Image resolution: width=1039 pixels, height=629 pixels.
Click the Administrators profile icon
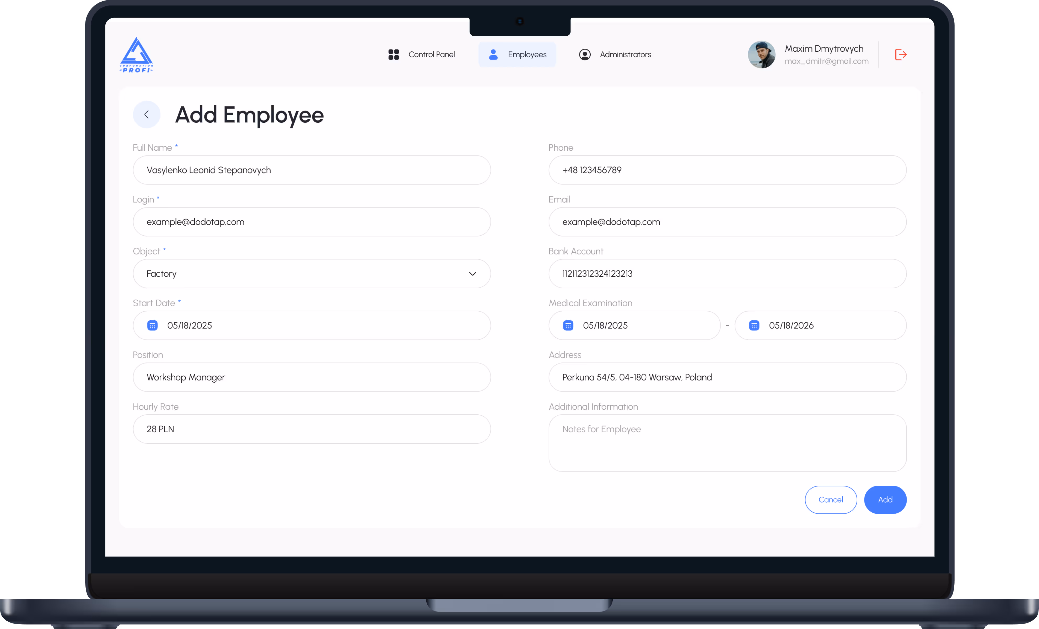point(584,55)
